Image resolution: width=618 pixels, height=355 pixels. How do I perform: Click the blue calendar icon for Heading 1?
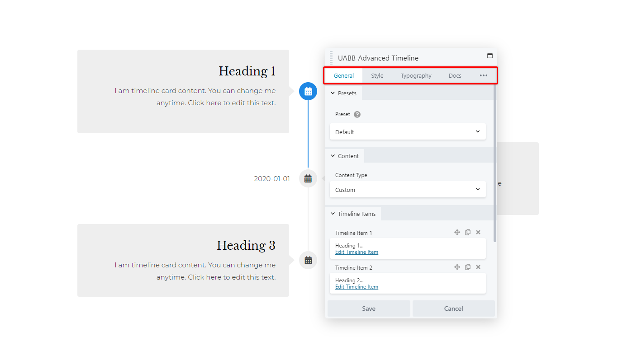point(308,91)
